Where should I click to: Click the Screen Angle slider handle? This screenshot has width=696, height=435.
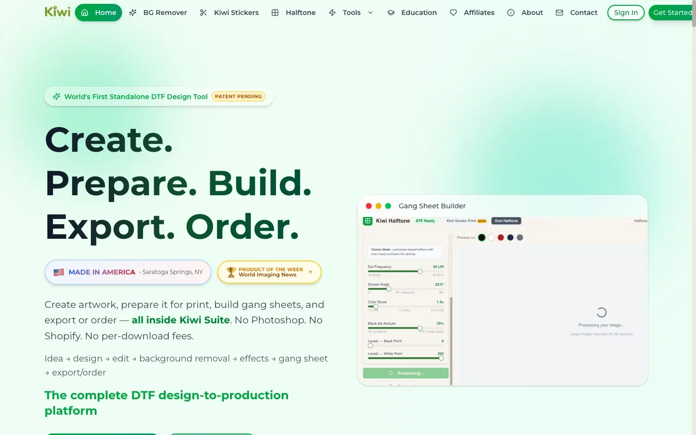[389, 289]
